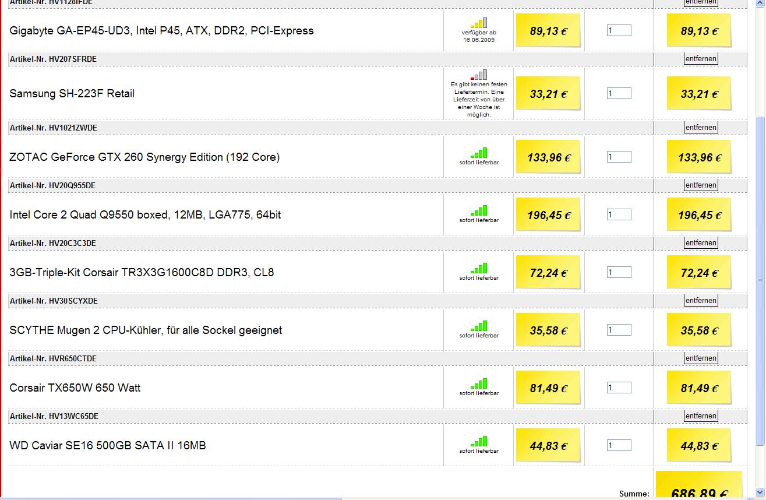The width and height of the screenshot is (766, 500).
Task: Focus quantity field for Intel Core 2 Quad Q9550
Action: (619, 214)
